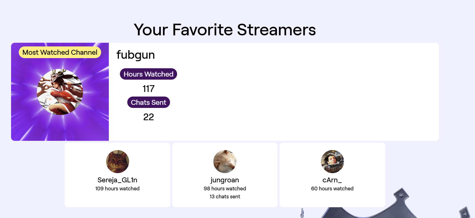This screenshot has height=218, width=475.
Task: Visit the jungroan streamer name link
Action: click(x=225, y=180)
